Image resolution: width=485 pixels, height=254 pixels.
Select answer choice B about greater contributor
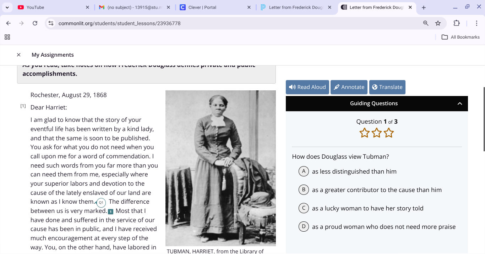click(304, 190)
